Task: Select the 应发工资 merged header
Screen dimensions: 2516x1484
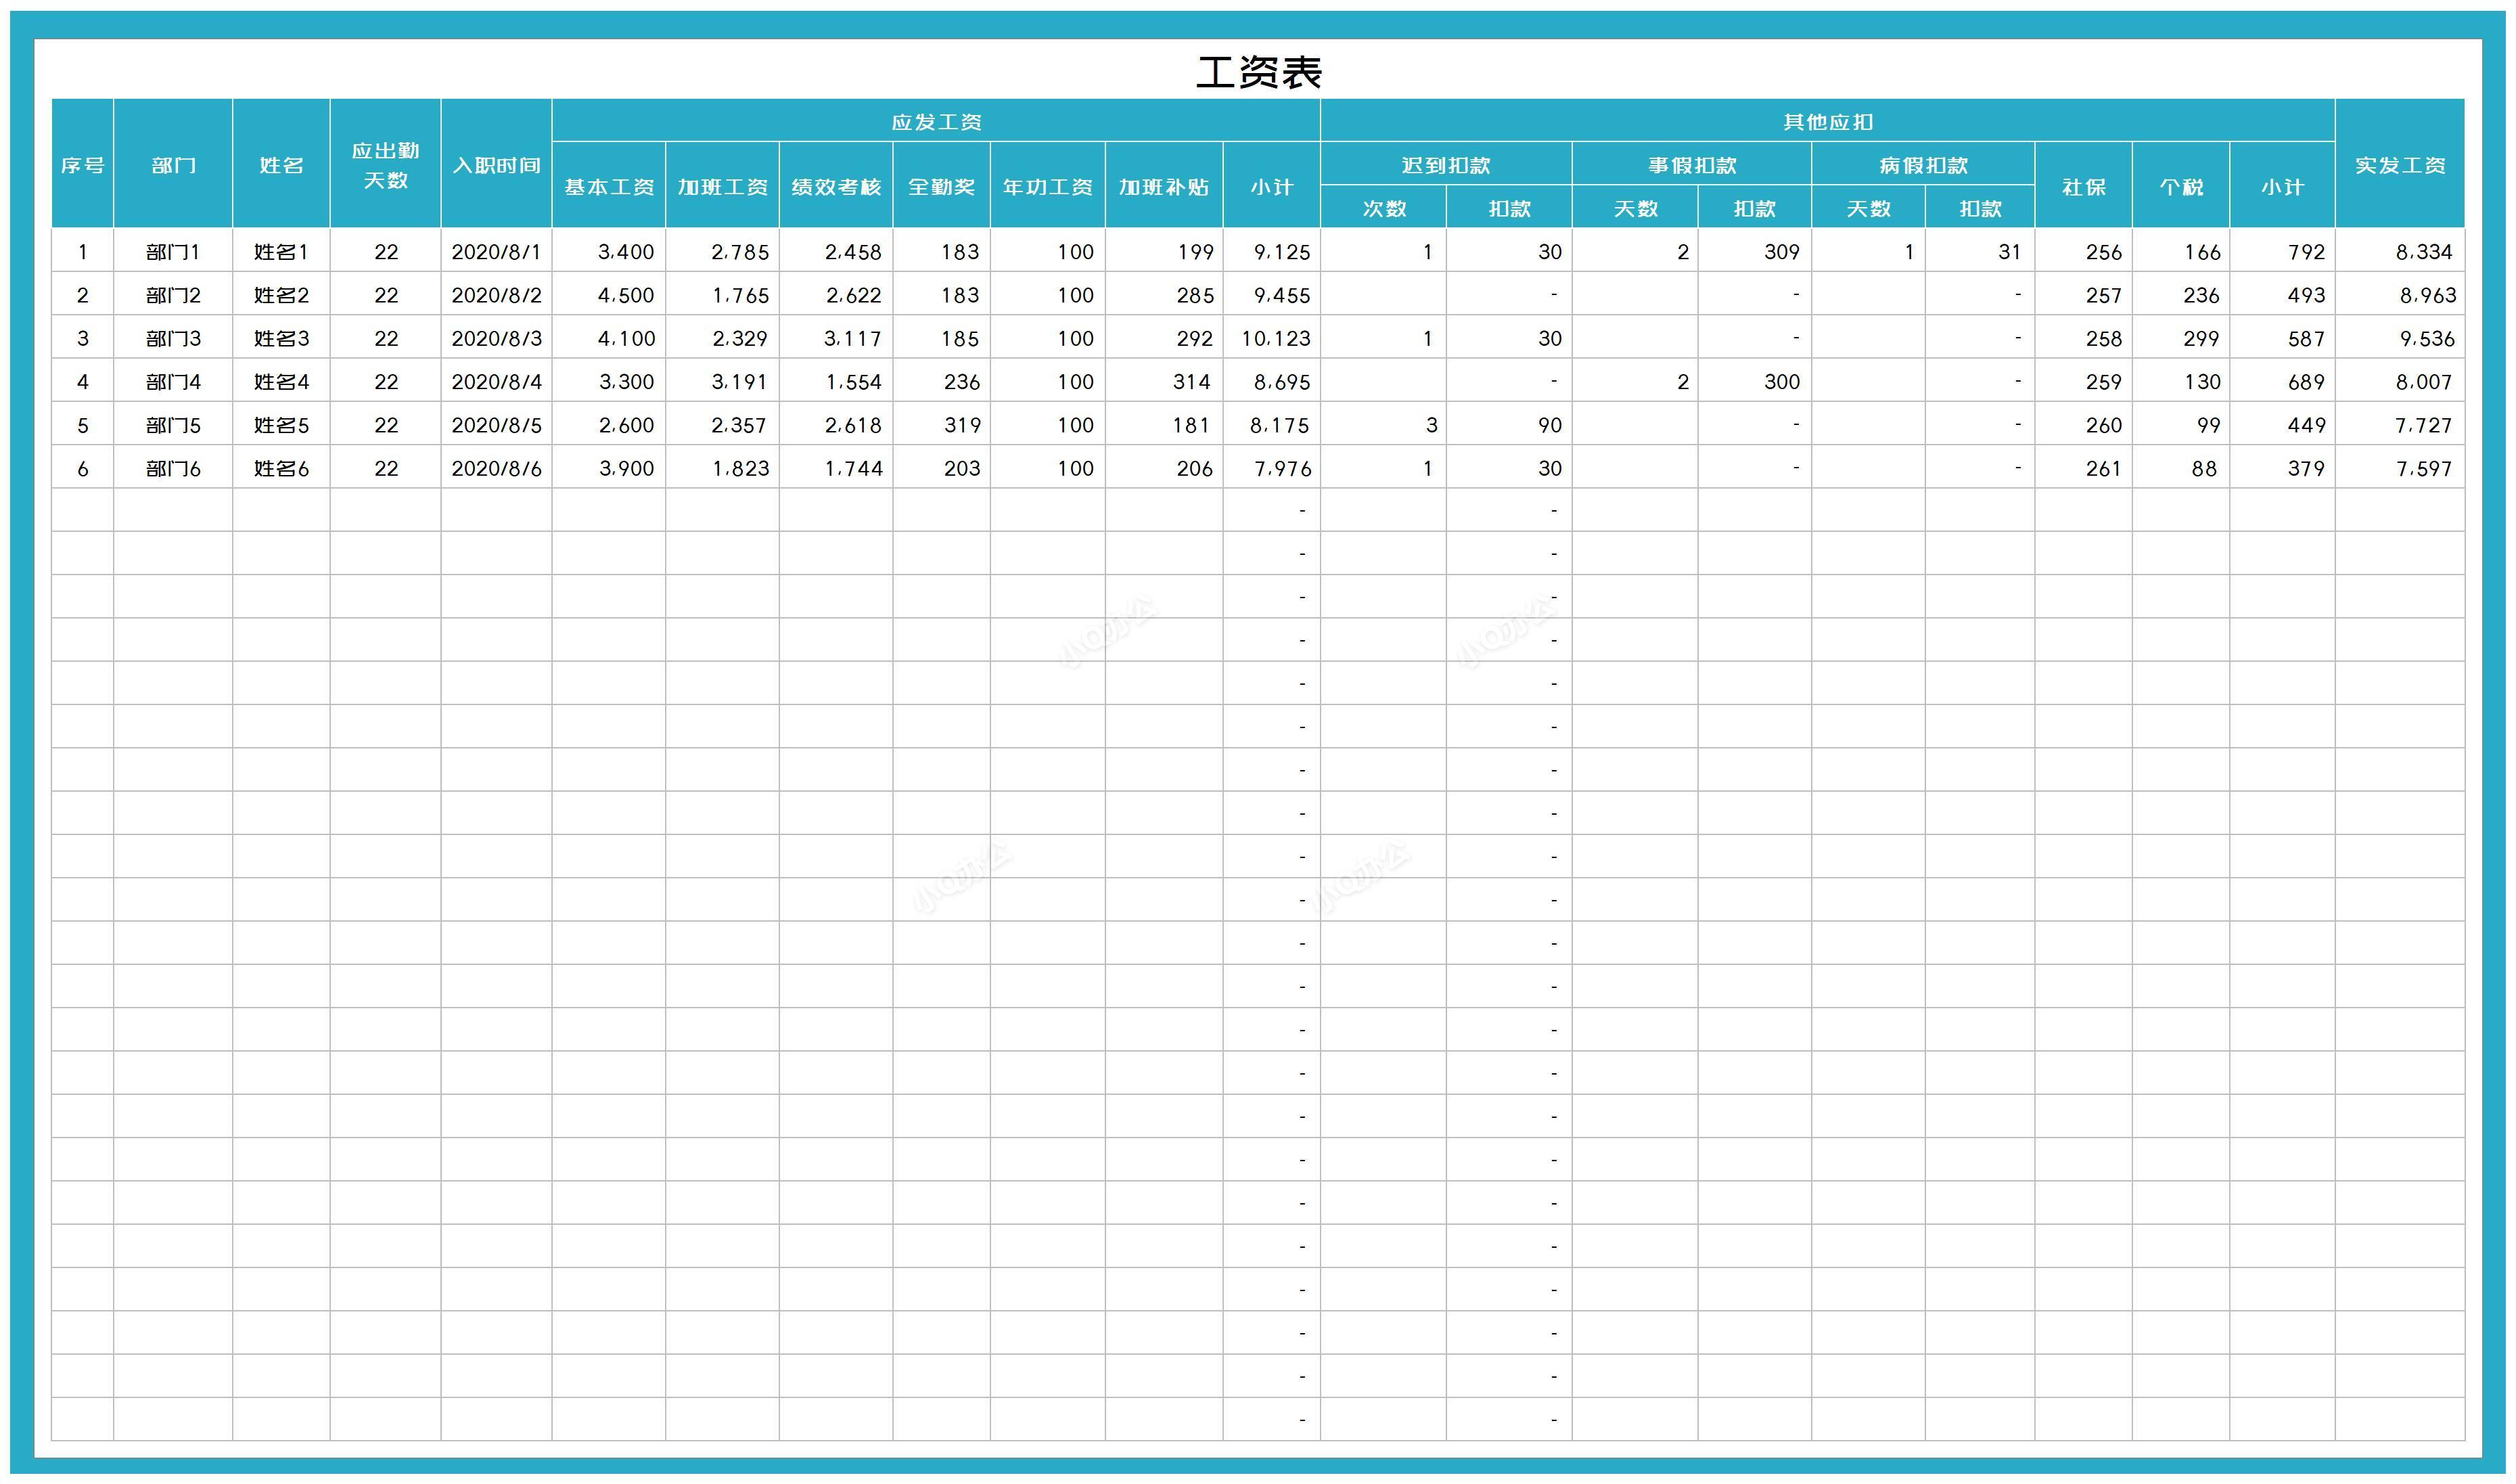Action: (936, 122)
